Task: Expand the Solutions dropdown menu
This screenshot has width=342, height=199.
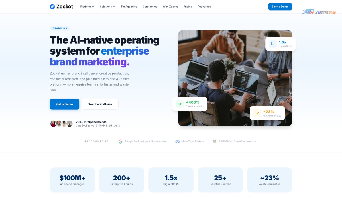Action: click(x=108, y=7)
